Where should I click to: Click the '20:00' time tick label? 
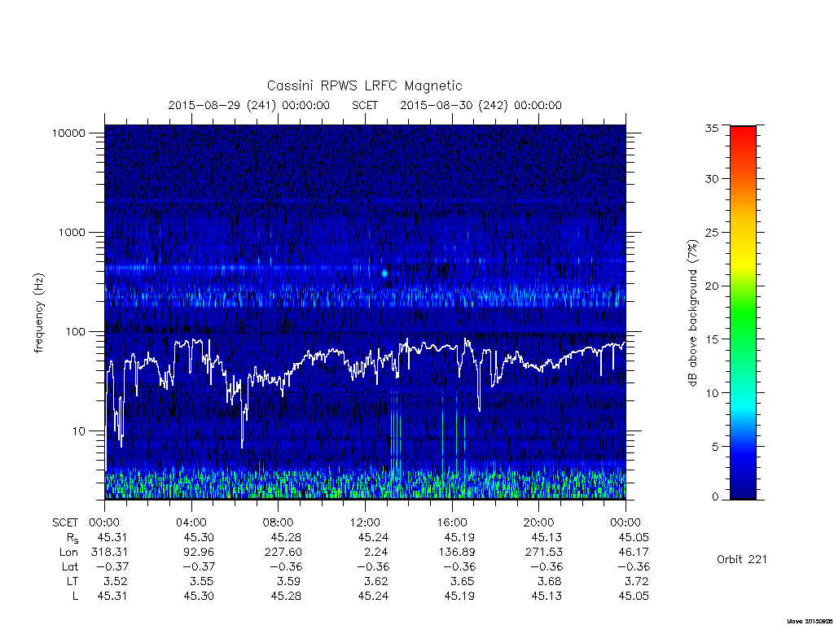click(x=539, y=522)
